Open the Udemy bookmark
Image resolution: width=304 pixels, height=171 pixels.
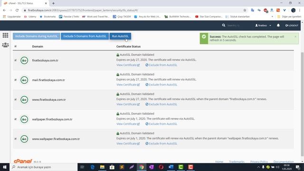tap(30, 17)
